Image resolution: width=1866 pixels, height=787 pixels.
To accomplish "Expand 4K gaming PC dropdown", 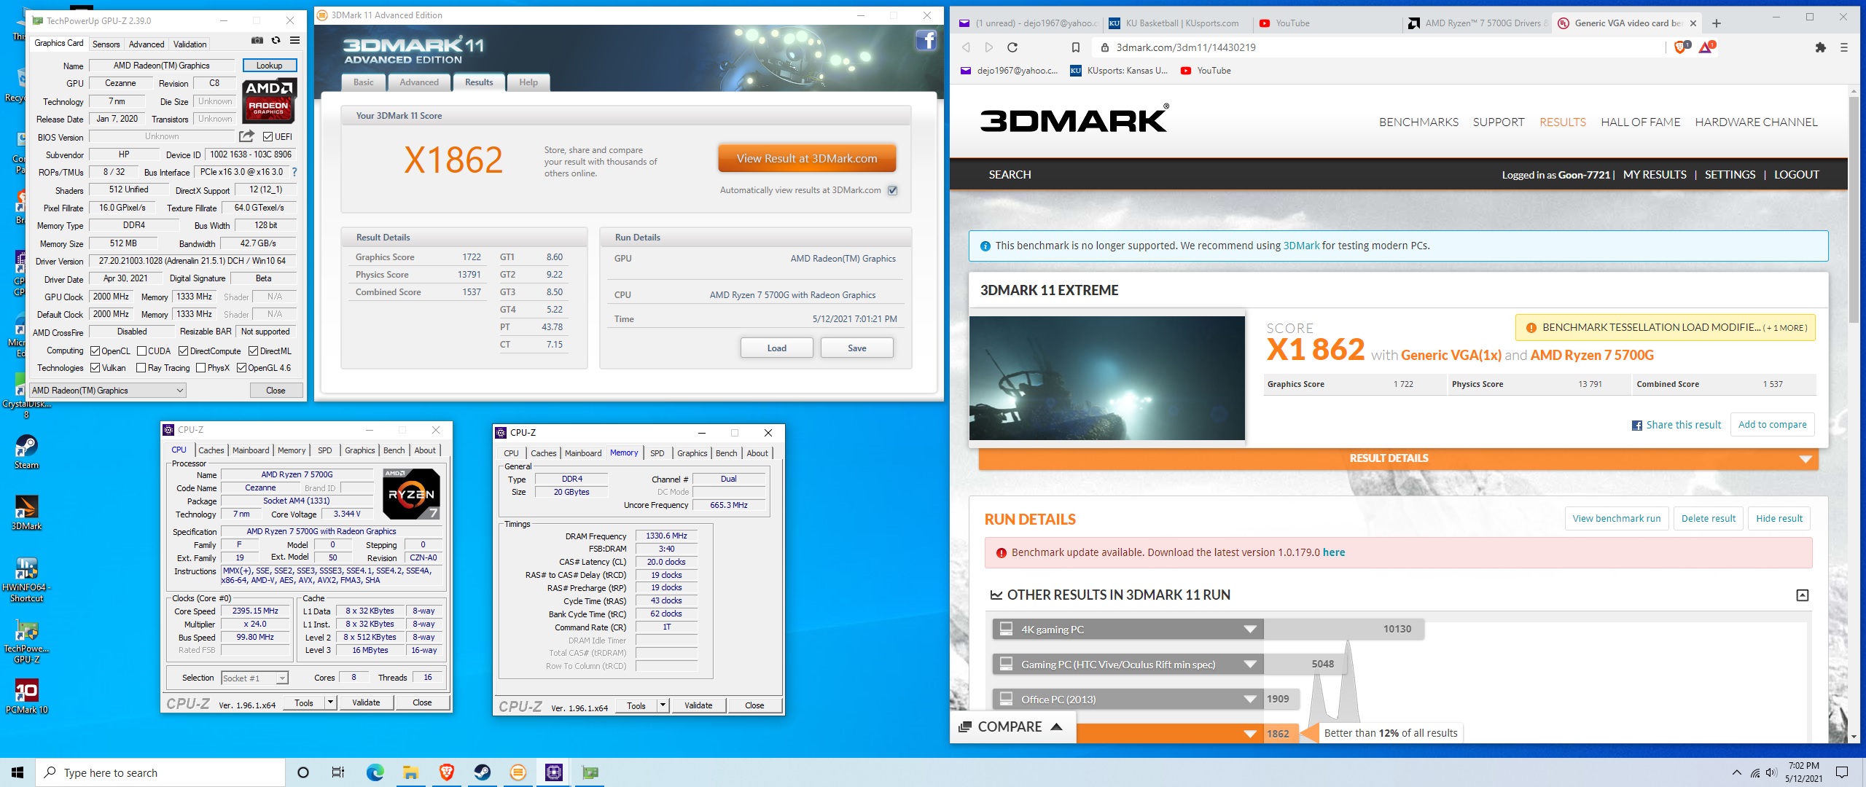I will point(1250,630).
